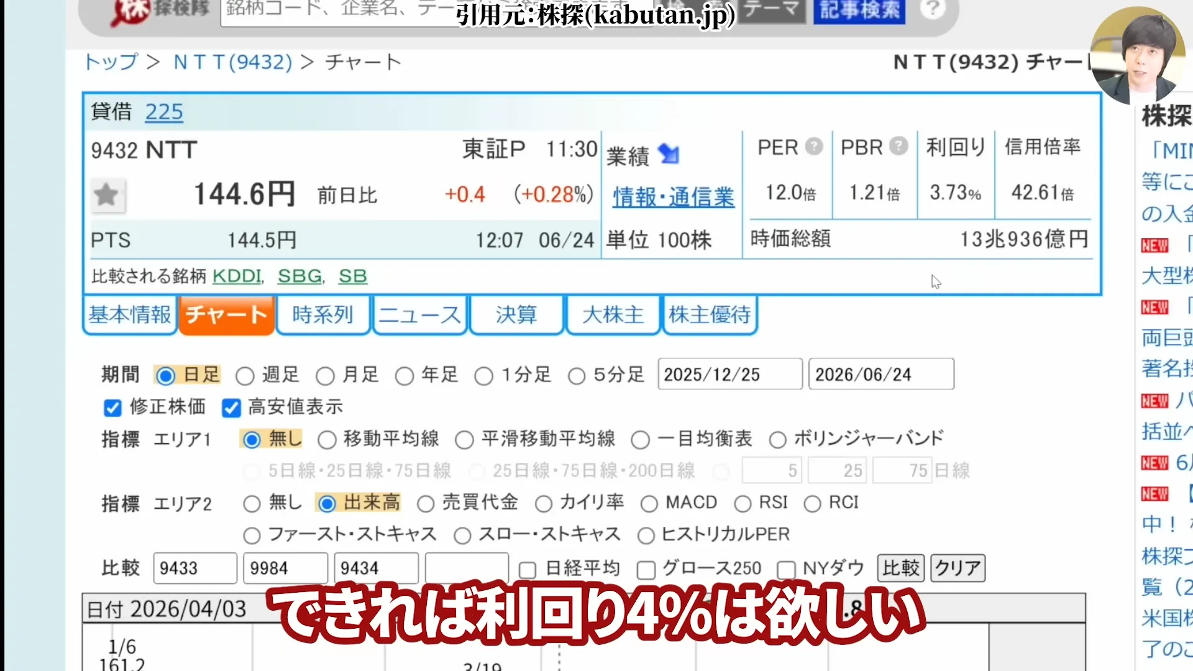Select 無し for 指標 エリア1
This screenshot has height=671, width=1193.
click(x=252, y=440)
